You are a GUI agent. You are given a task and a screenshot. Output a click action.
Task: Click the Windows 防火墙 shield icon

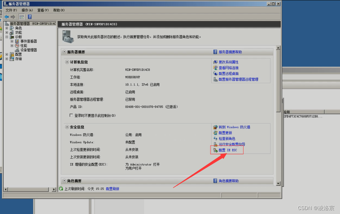[215, 127]
